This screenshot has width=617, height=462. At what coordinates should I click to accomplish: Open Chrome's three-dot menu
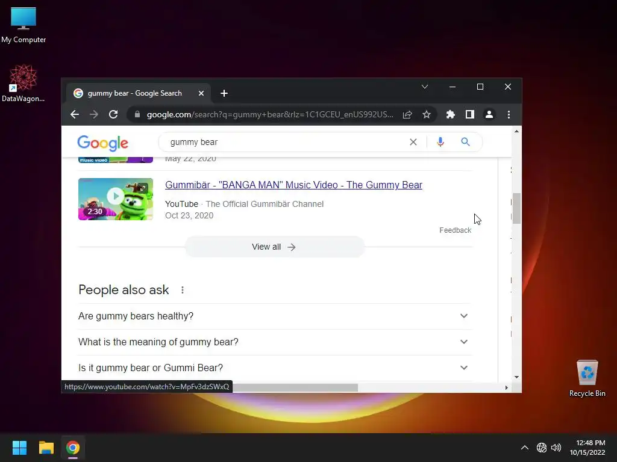click(509, 114)
